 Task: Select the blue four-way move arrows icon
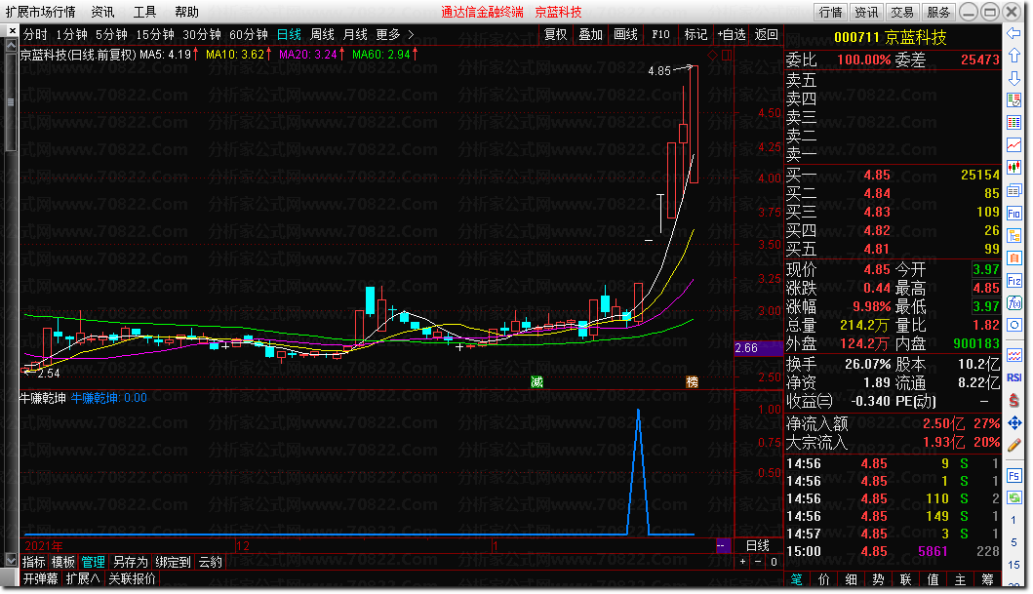(x=1013, y=422)
